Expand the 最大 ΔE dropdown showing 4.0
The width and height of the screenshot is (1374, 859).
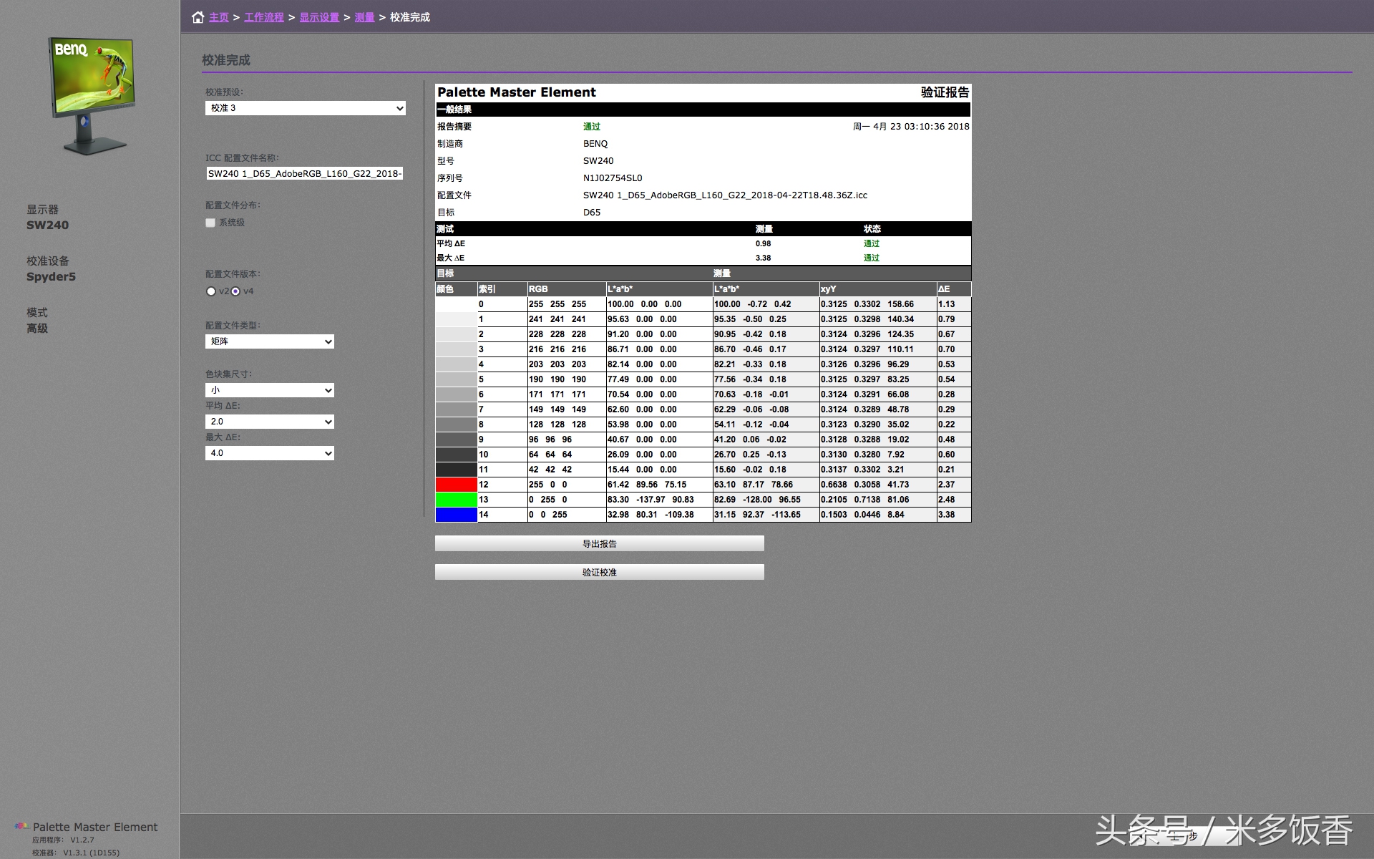pyautogui.click(x=270, y=453)
